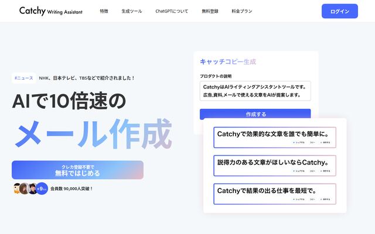
Task: Click シェアする on the 効果的な文章 card
Action: tap(299, 143)
